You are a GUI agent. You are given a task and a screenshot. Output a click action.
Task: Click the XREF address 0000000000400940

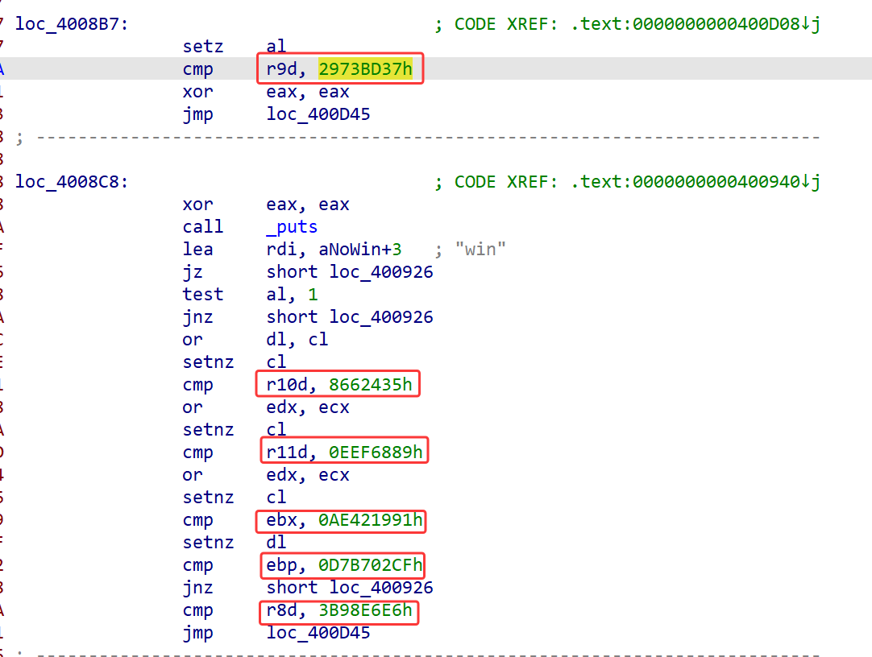pyautogui.click(x=716, y=182)
